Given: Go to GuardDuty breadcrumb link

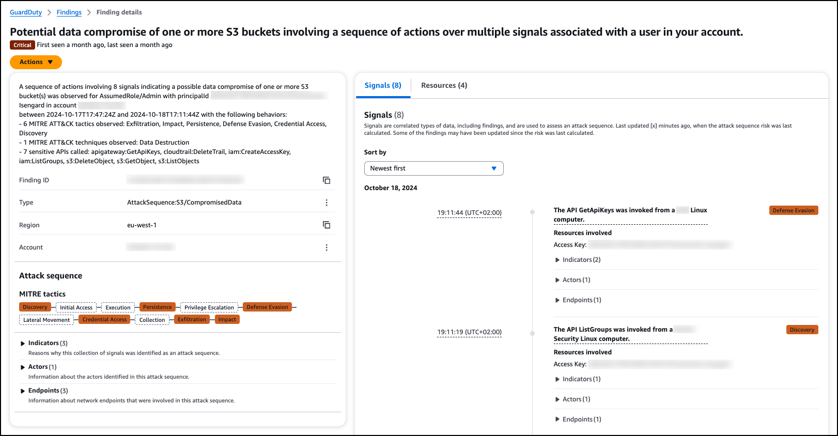Looking at the screenshot, I should (x=26, y=12).
